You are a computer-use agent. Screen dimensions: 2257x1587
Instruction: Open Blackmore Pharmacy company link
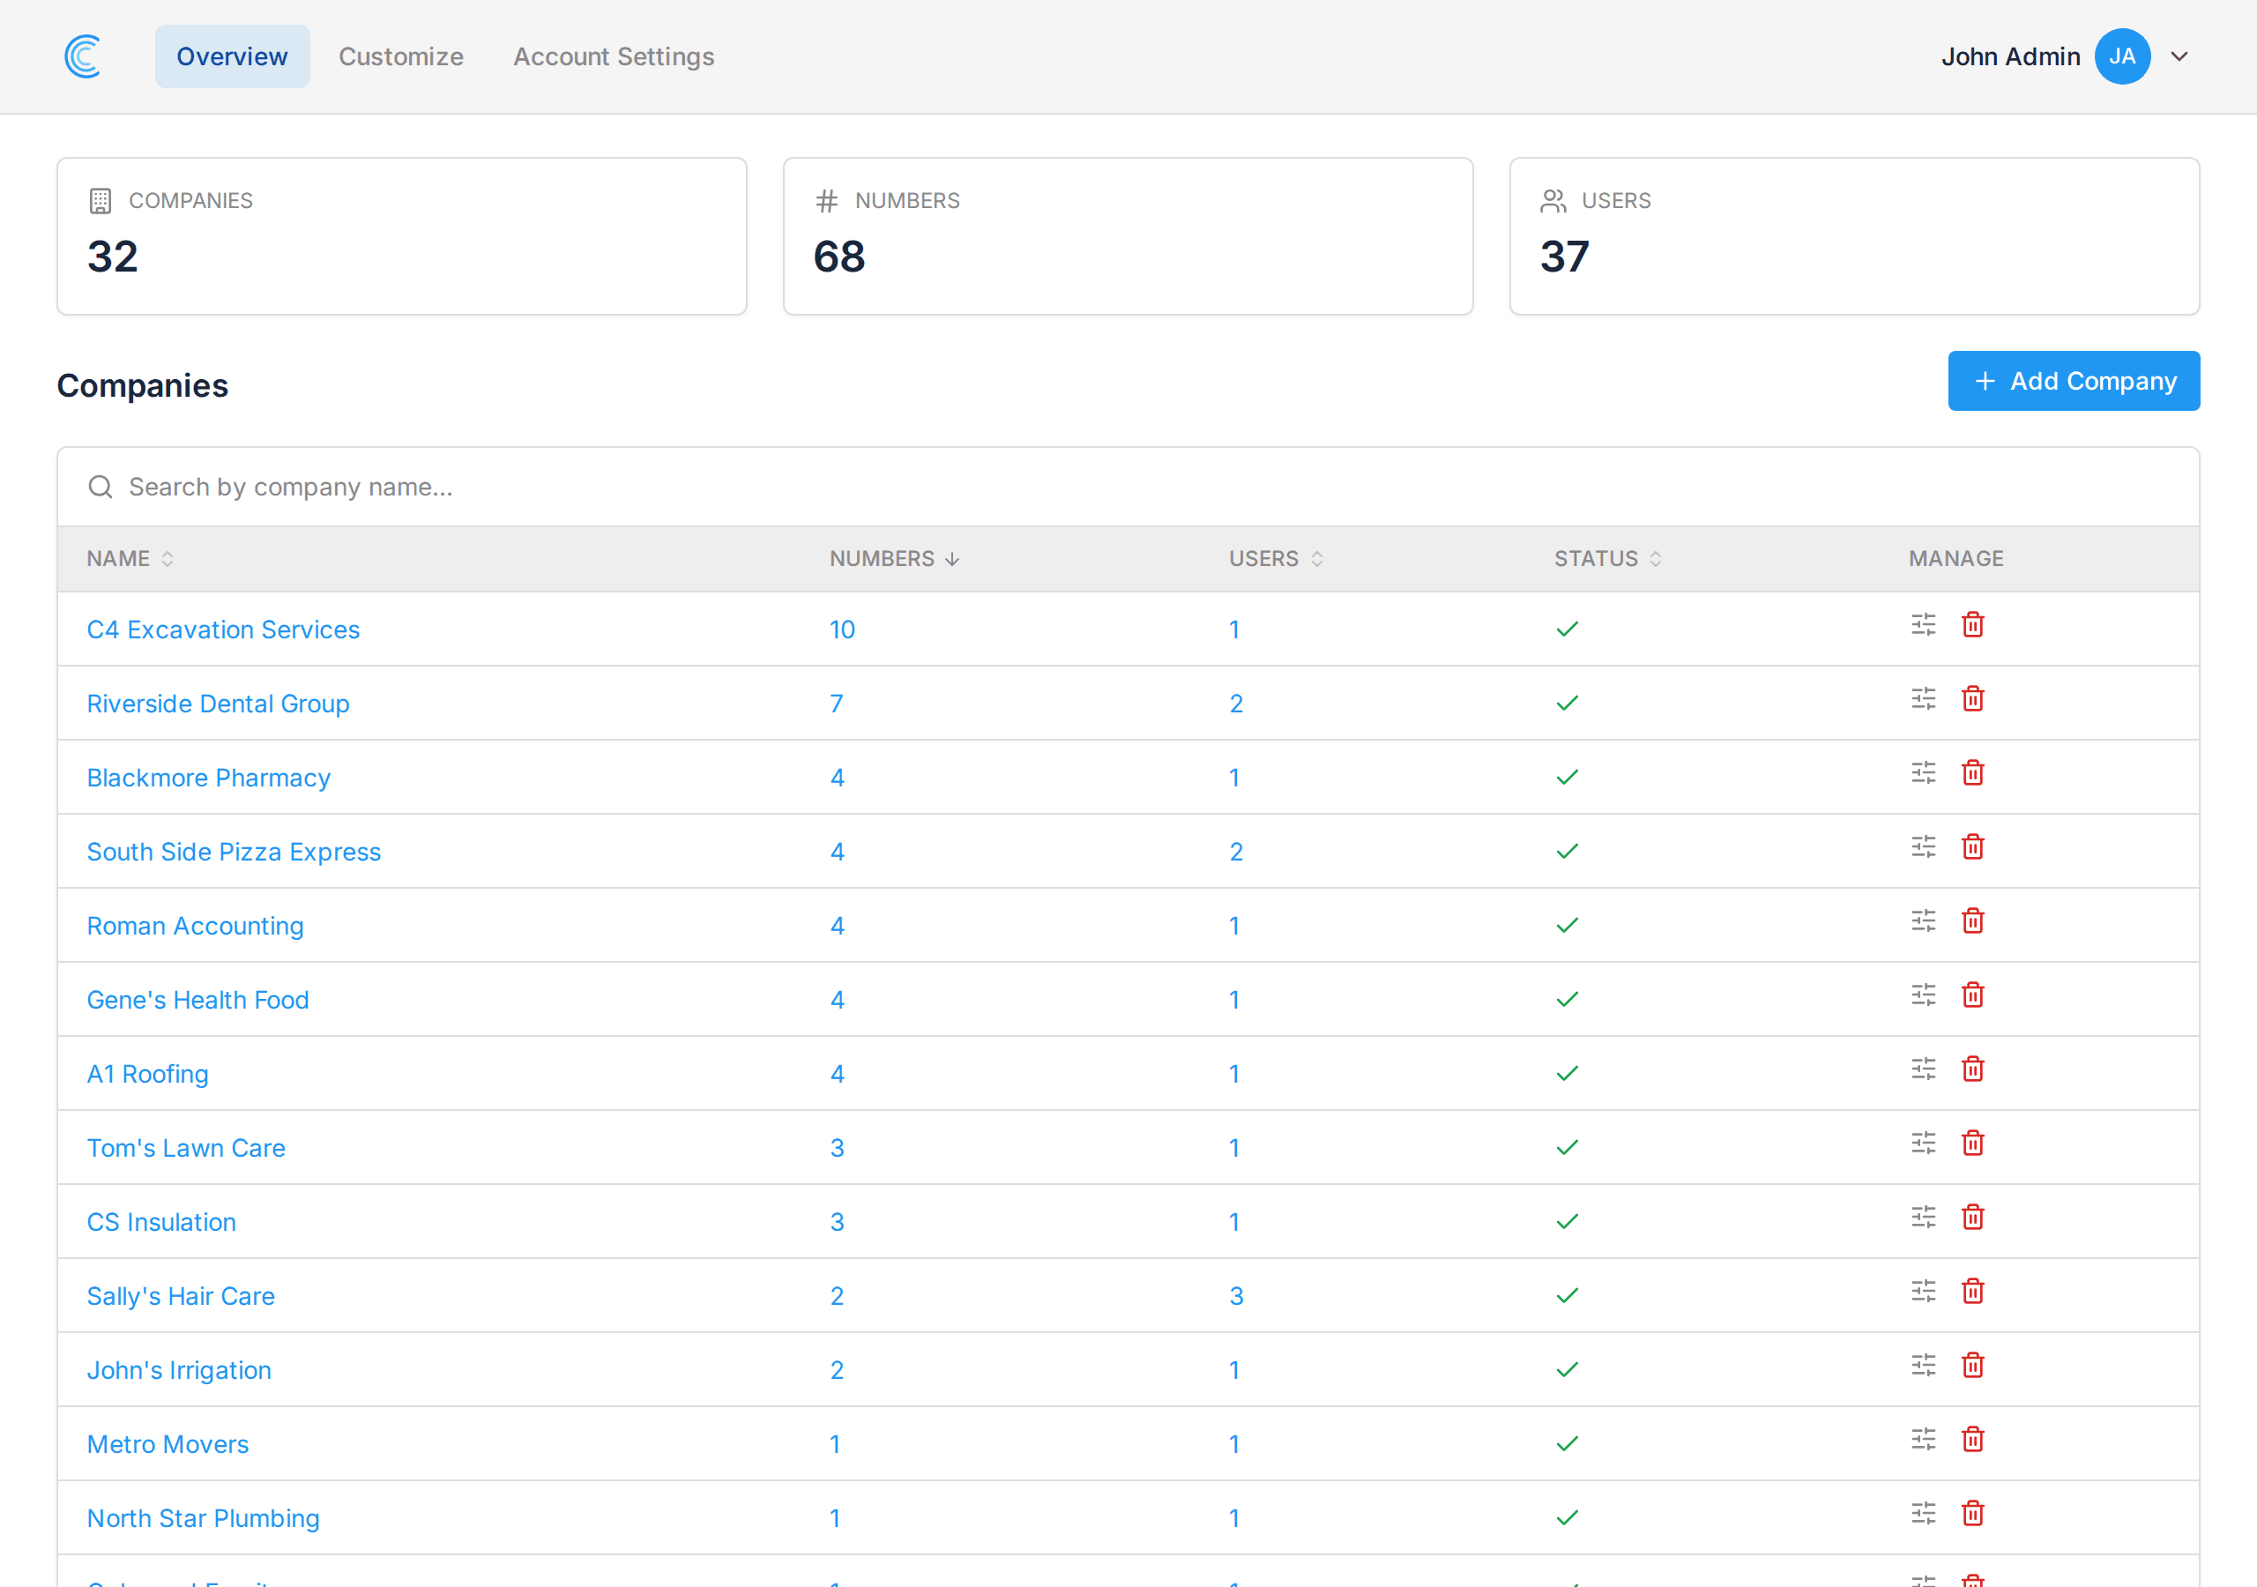[x=208, y=778]
